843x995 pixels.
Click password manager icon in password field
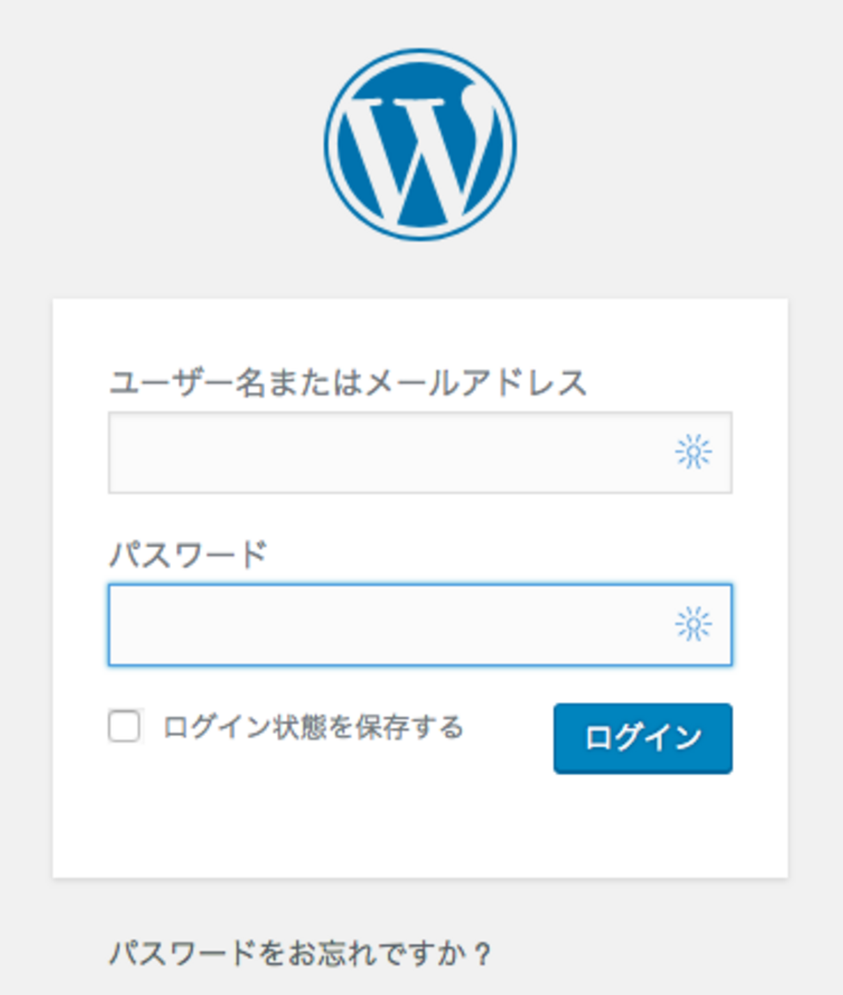(x=693, y=625)
